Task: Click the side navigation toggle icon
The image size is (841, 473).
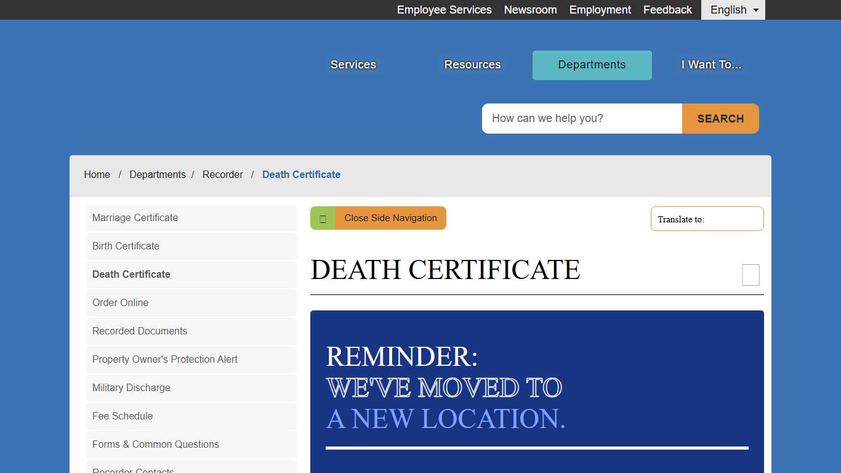Action: [x=323, y=217]
